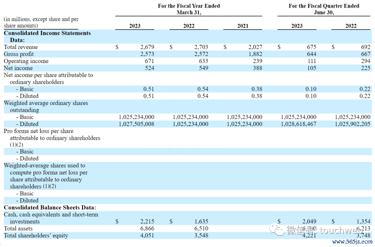
Task: Click 'For the Fiscal Year Ended March 31,' header
Action: coord(189,9)
